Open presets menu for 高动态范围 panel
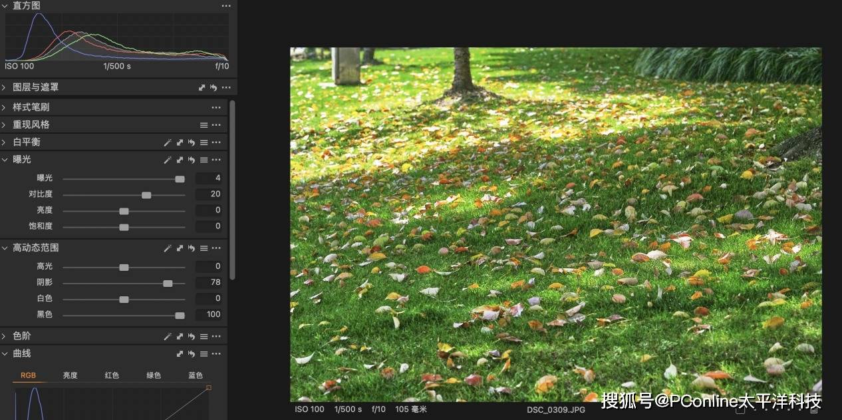842x420 pixels. click(204, 248)
